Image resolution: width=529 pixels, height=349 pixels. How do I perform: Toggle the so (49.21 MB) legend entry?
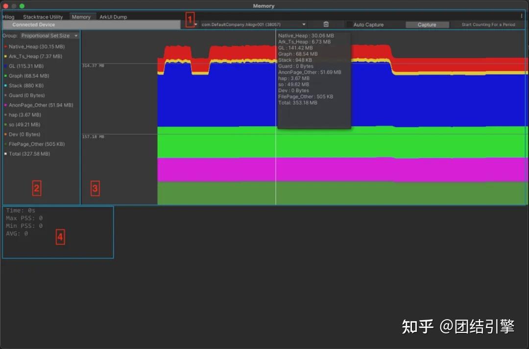pos(6,125)
